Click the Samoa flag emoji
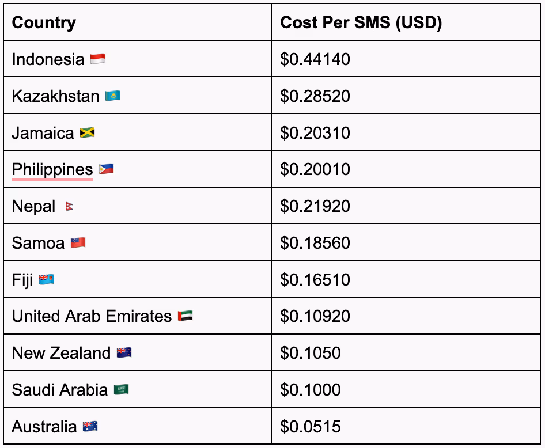The width and height of the screenshot is (545, 448). [x=78, y=243]
